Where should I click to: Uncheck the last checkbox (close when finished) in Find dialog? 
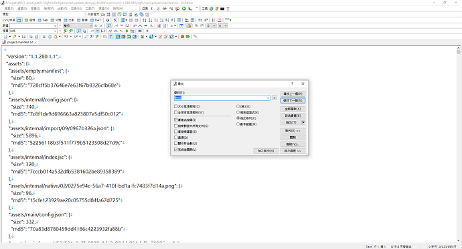pyautogui.click(x=176, y=150)
